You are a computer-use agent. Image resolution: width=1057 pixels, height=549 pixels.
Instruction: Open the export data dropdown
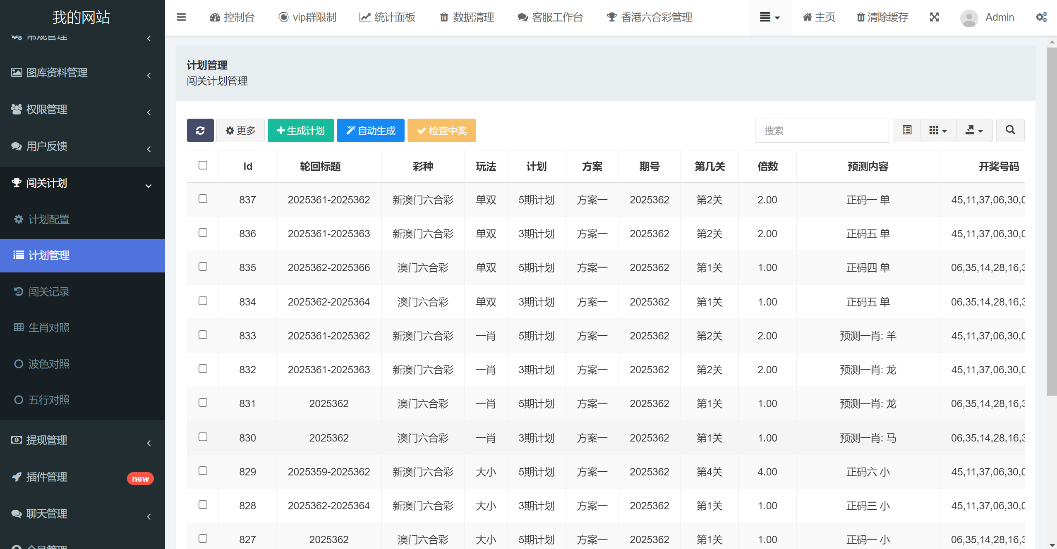point(974,131)
